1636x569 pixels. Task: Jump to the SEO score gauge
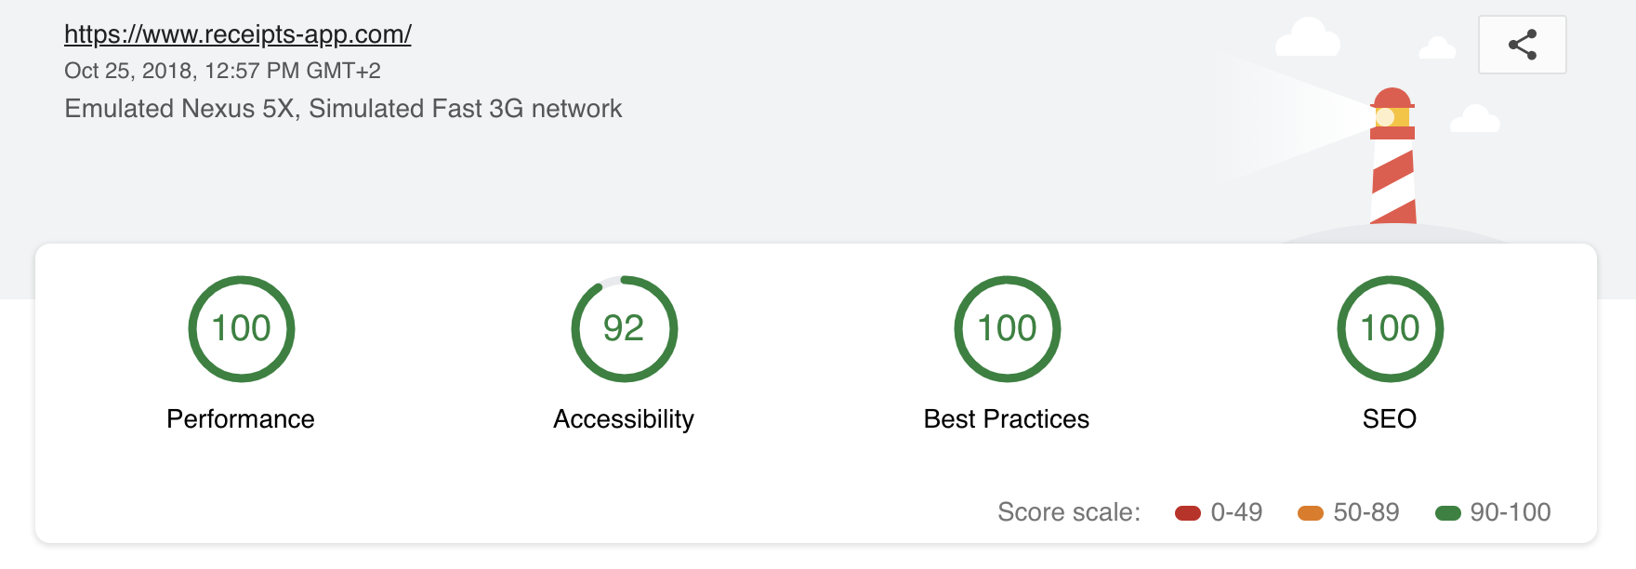pyautogui.click(x=1390, y=328)
